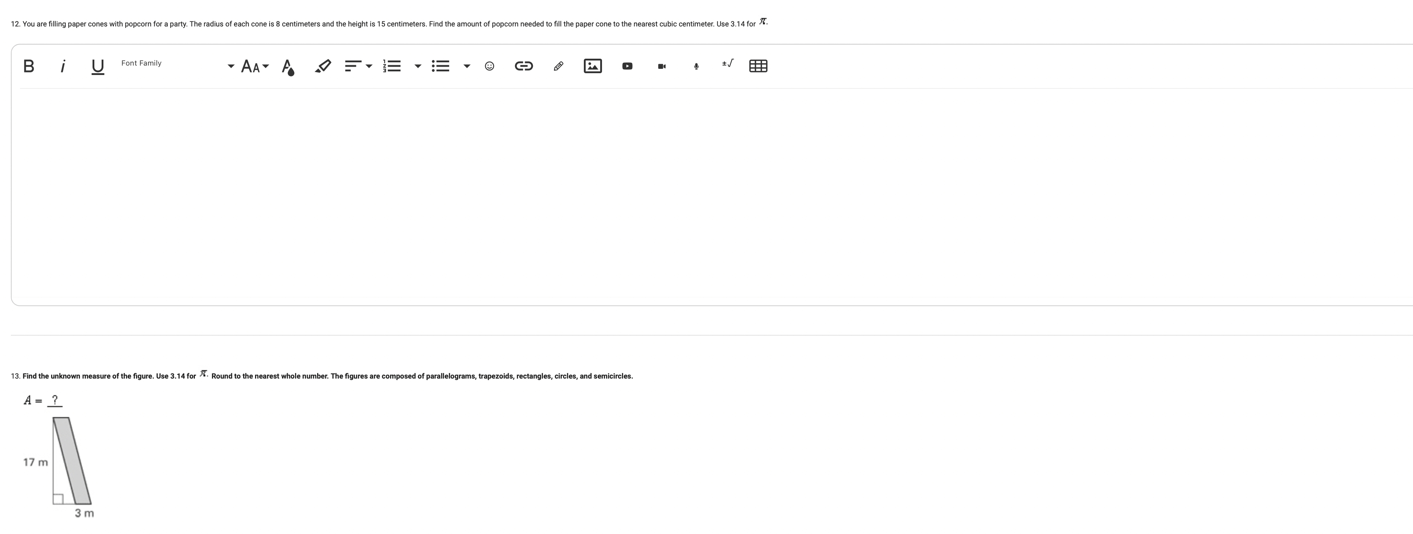Toggle underline formatting
This screenshot has width=1413, height=534.
[98, 66]
